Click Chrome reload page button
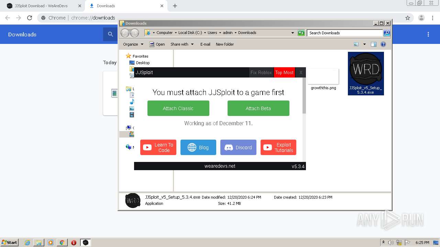The height and width of the screenshot is (247, 440). tap(30, 18)
